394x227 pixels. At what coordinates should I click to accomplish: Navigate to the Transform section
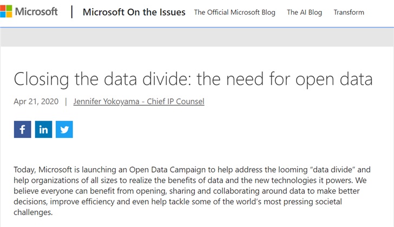pyautogui.click(x=349, y=12)
